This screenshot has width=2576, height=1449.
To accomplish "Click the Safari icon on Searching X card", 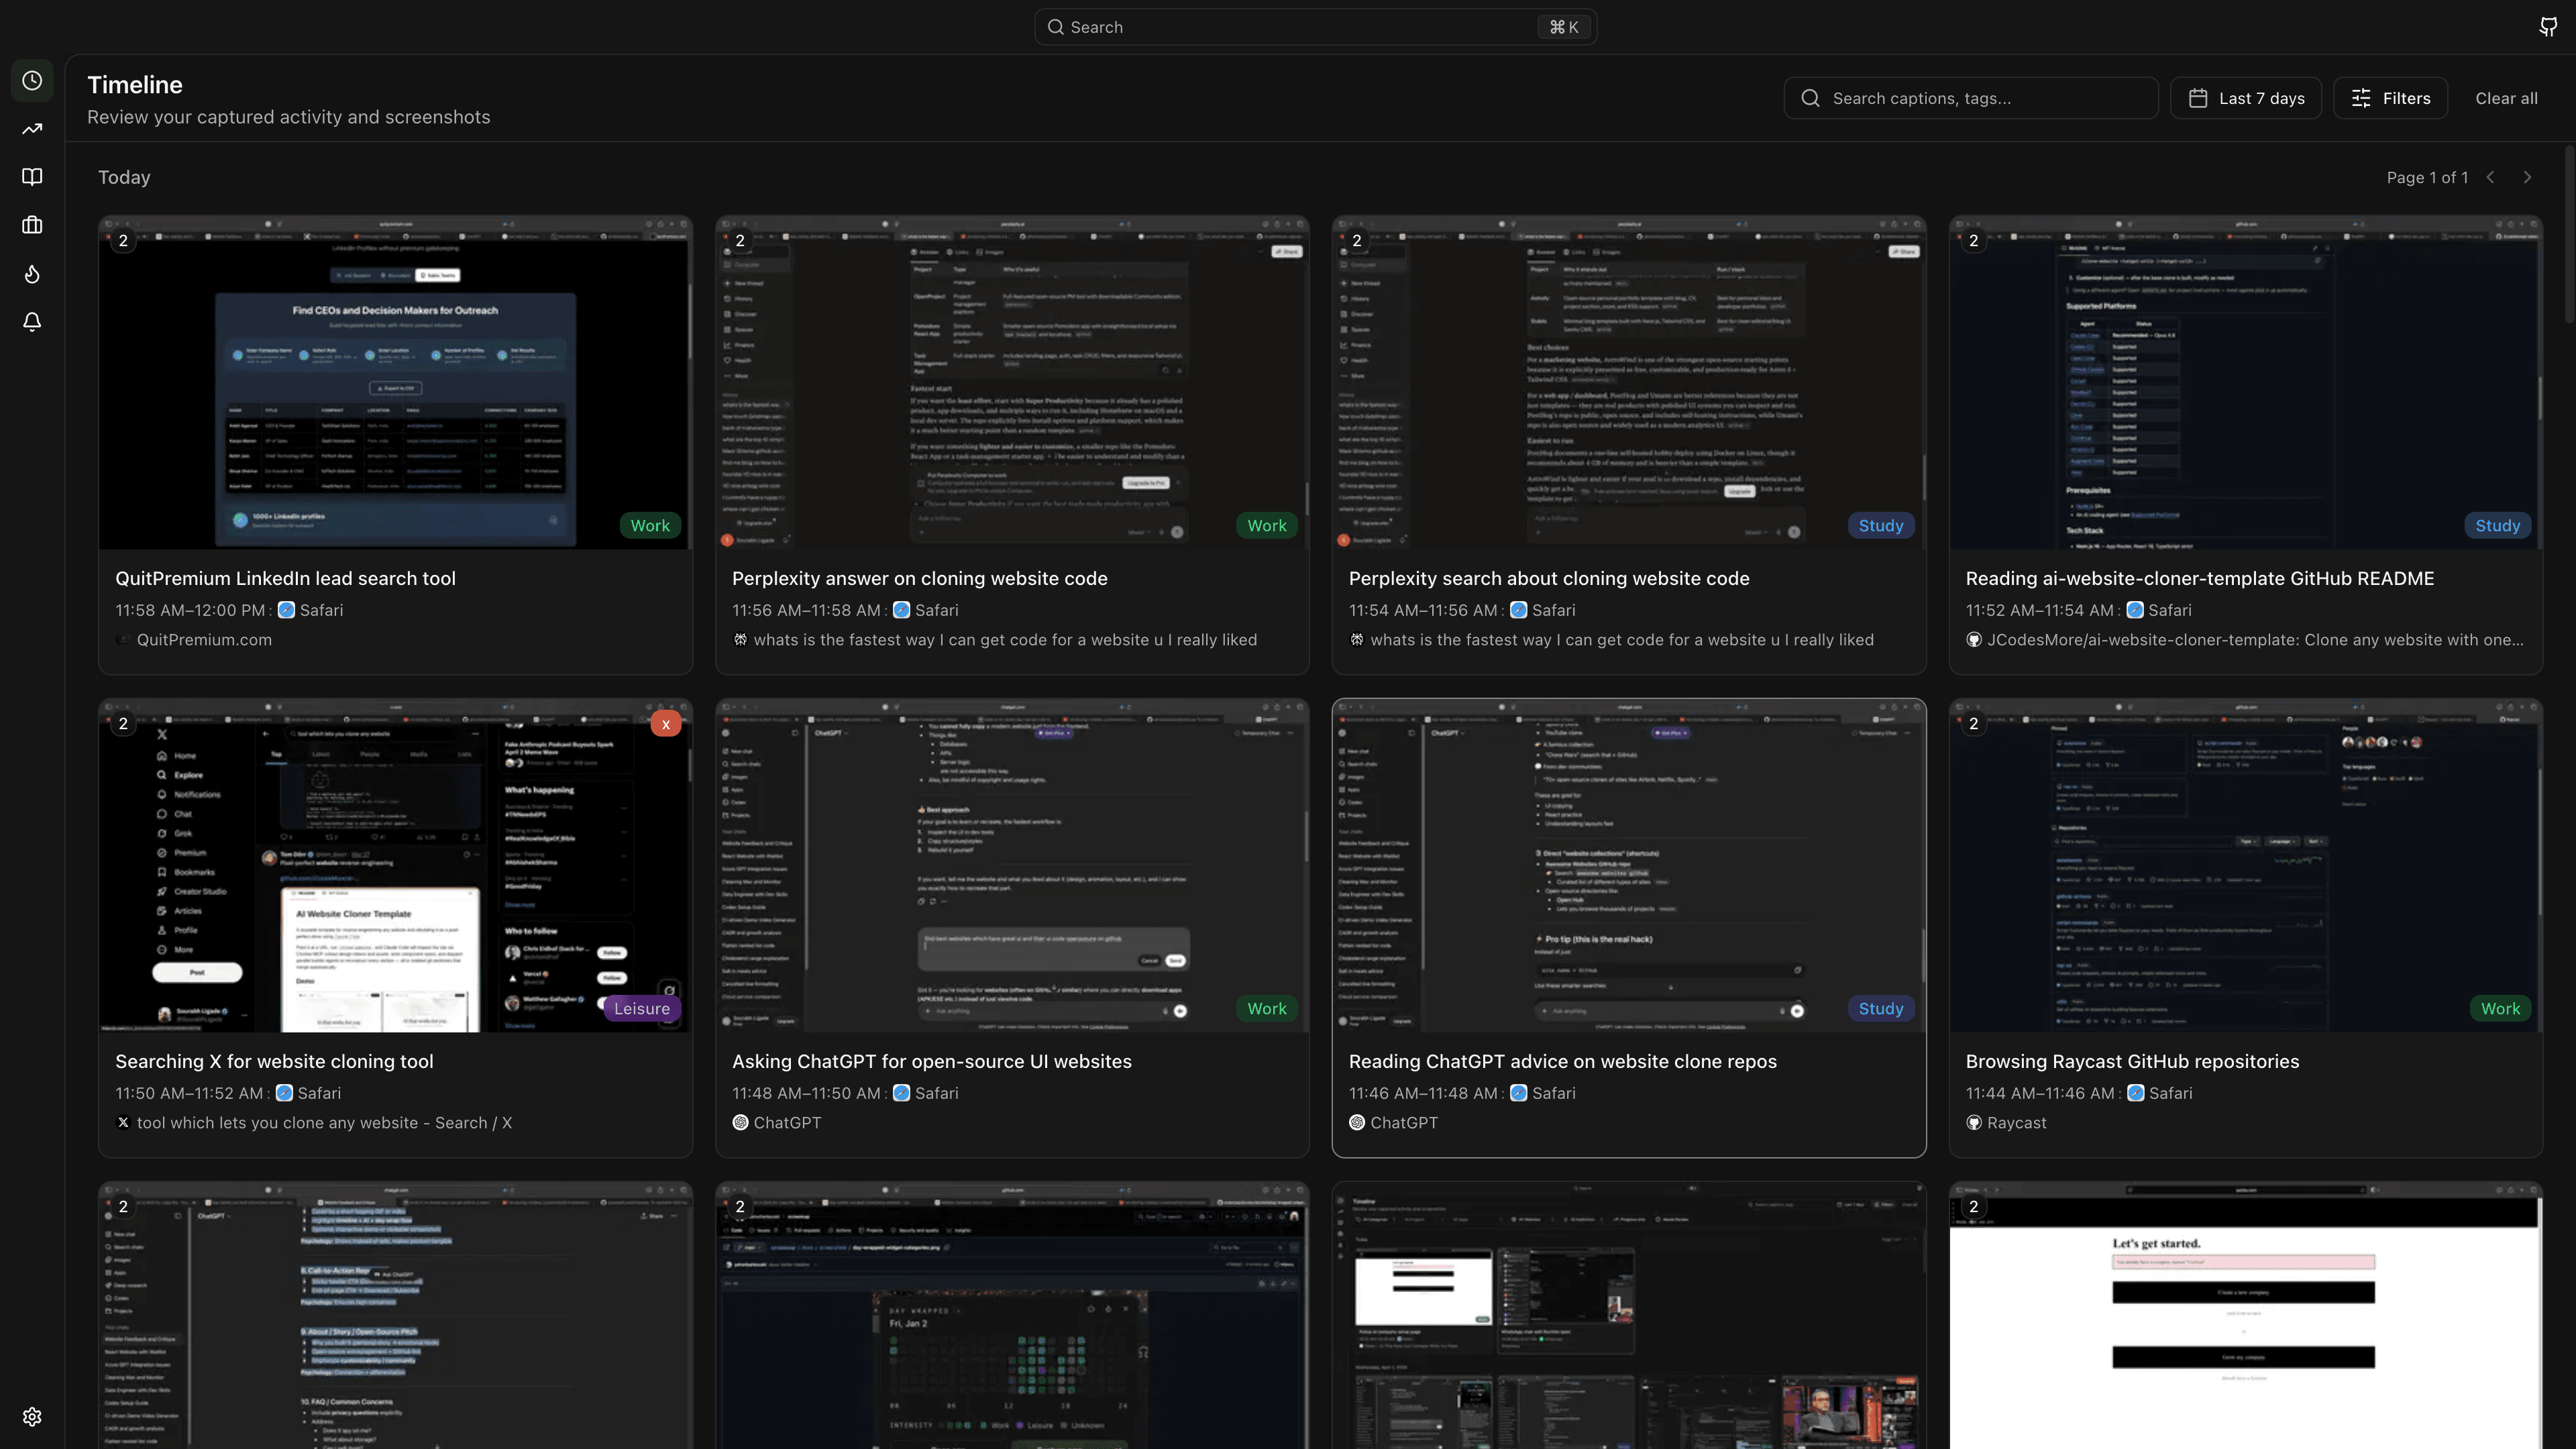I will tap(284, 1093).
